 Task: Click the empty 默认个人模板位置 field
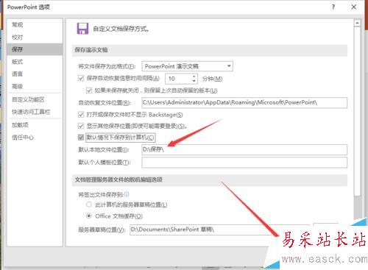[x=244, y=163]
